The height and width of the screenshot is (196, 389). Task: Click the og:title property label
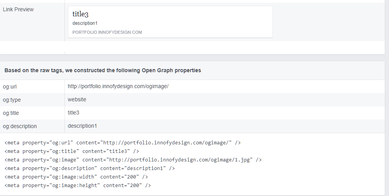coord(11,113)
